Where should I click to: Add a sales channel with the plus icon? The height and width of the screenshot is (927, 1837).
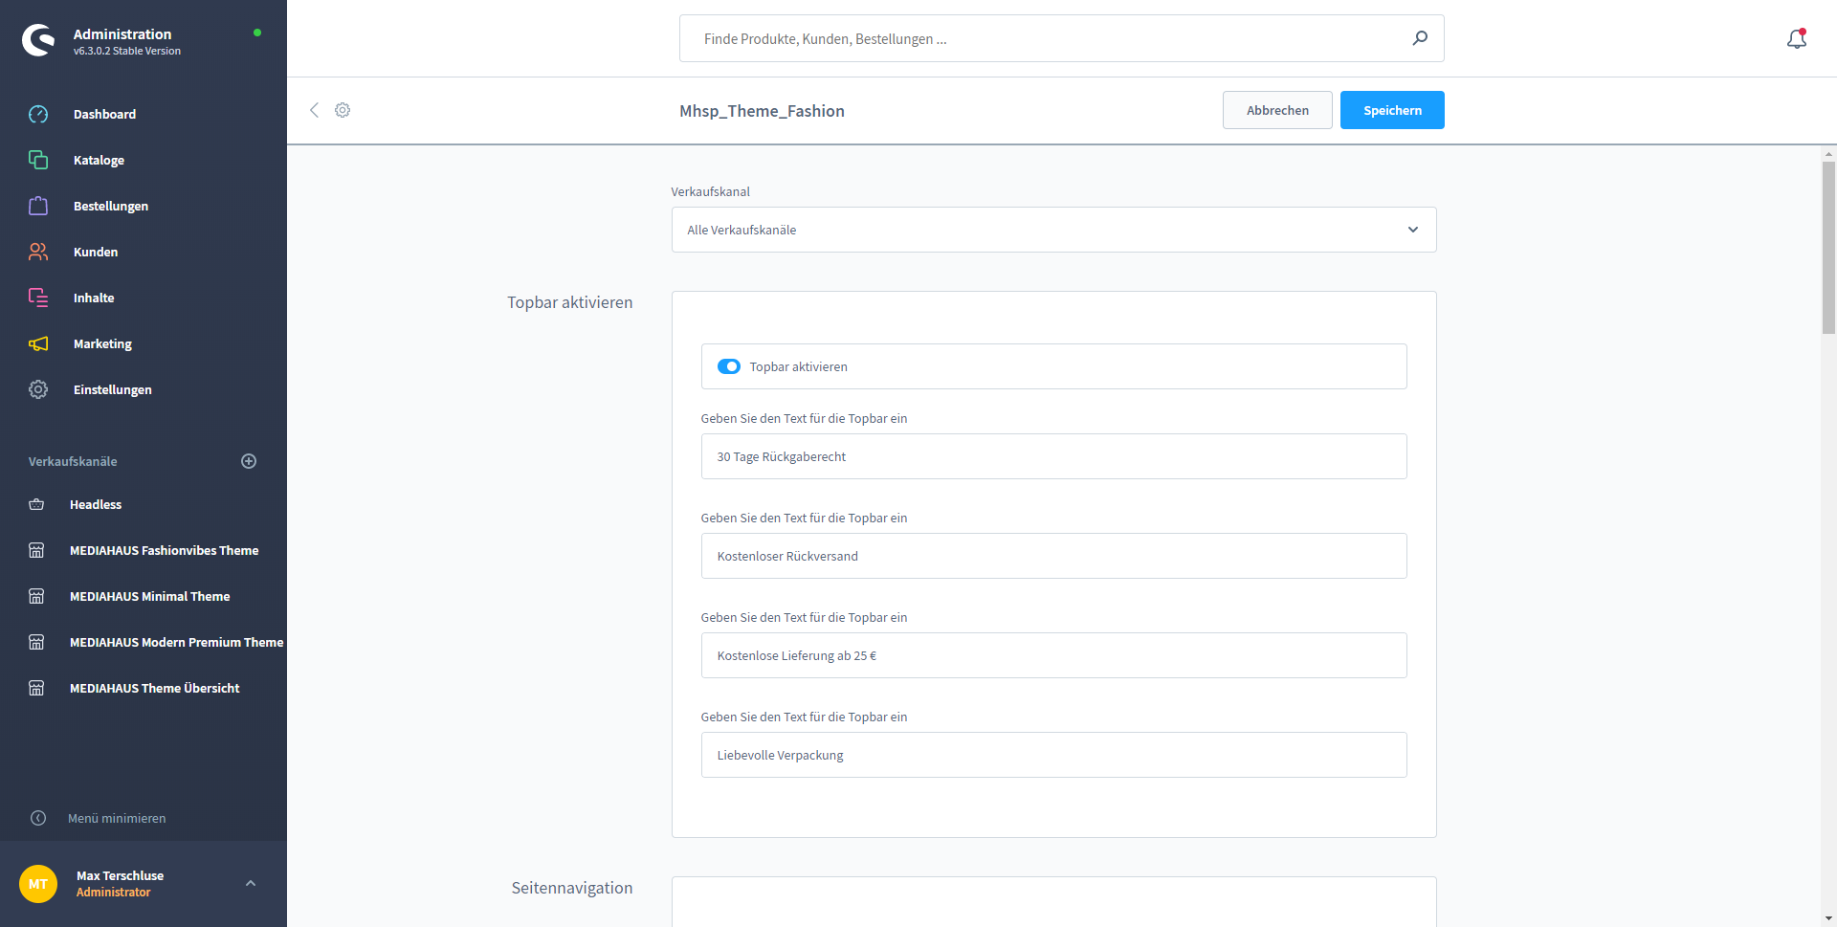pos(249,461)
